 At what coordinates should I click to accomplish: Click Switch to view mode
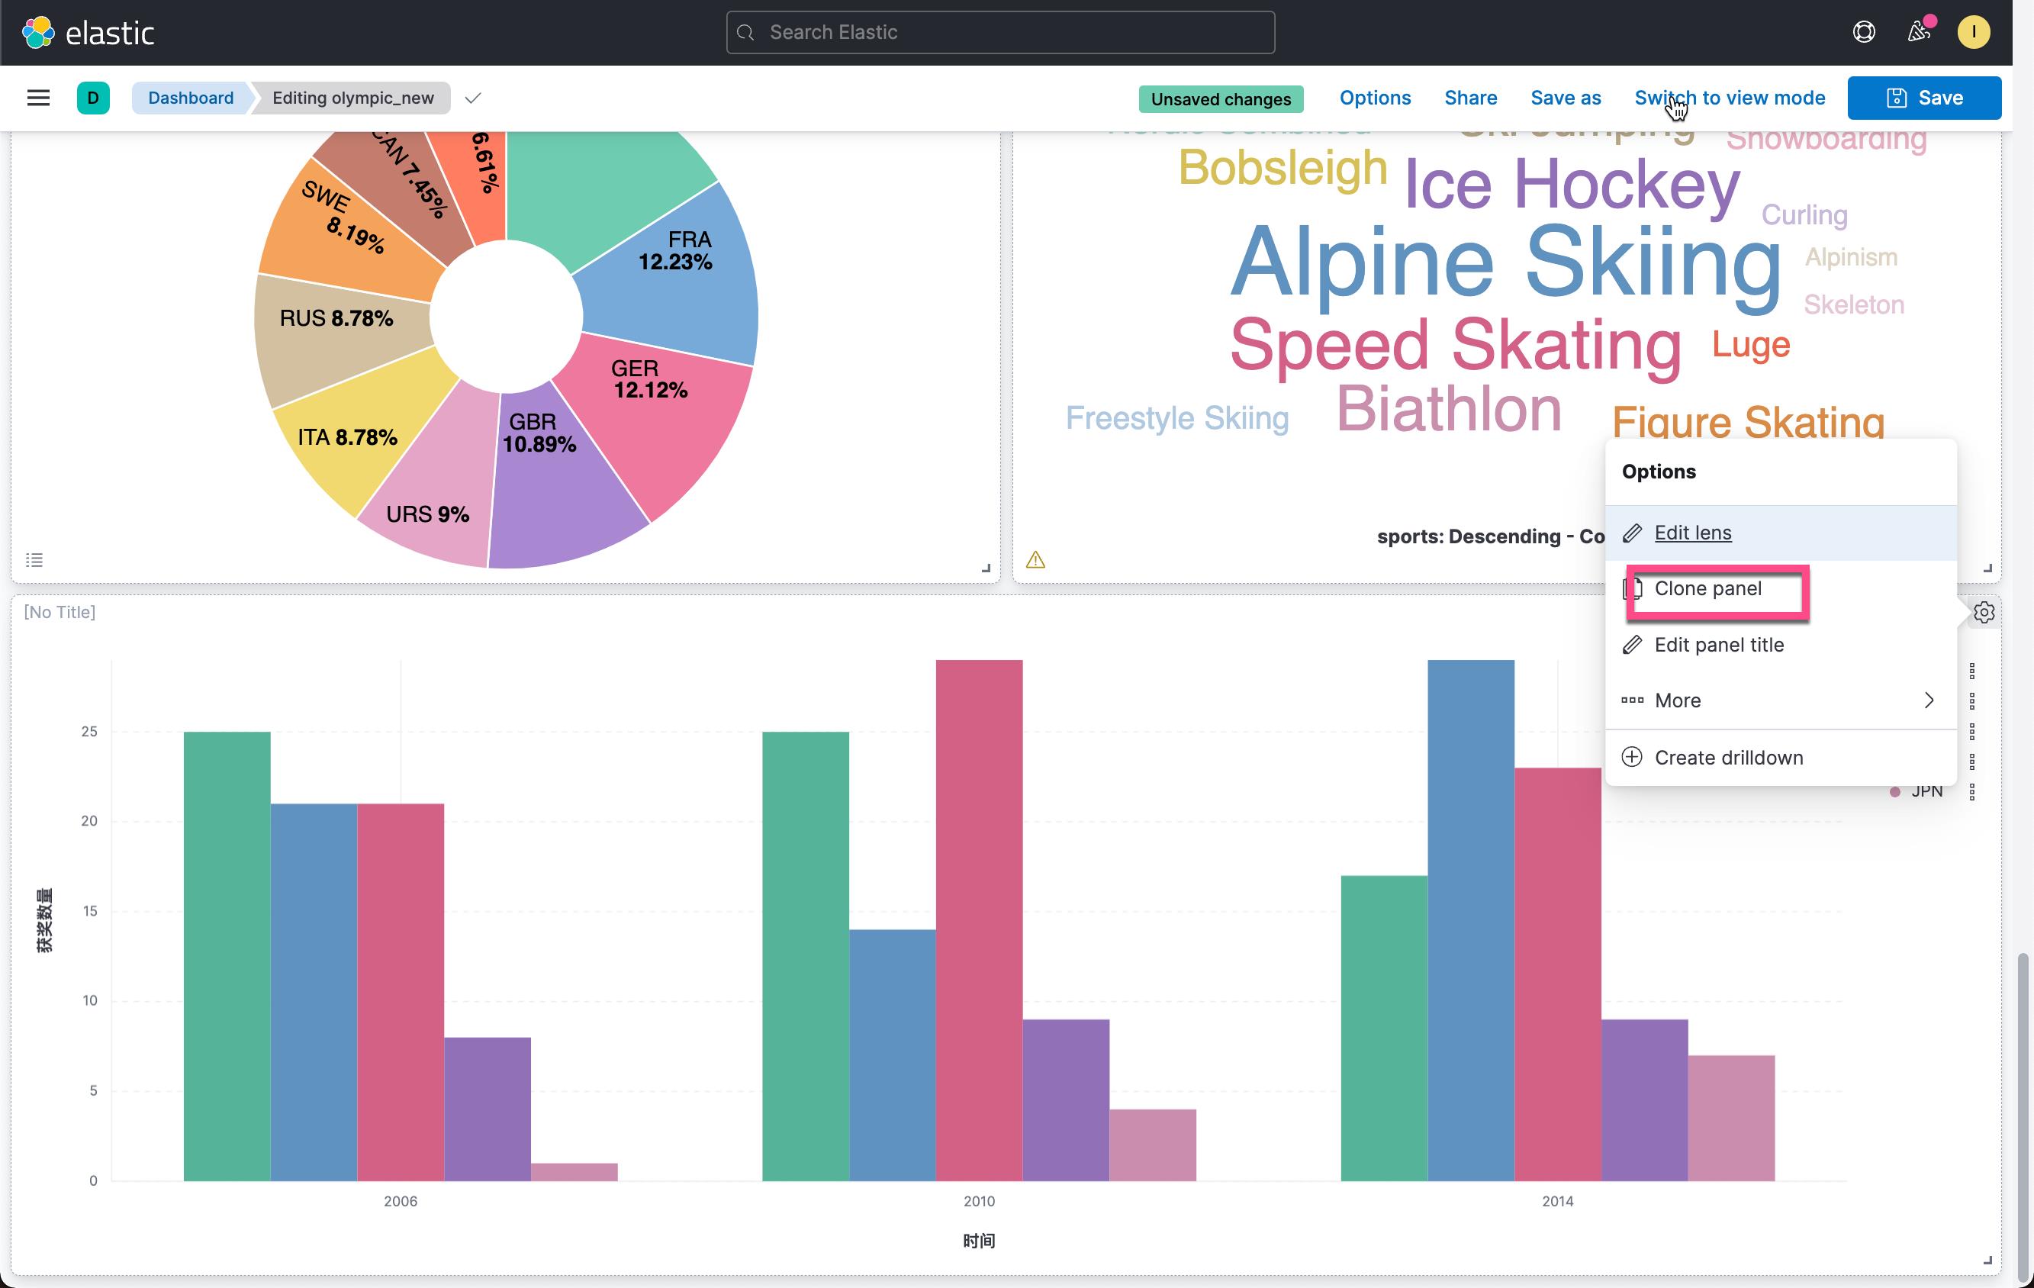pyautogui.click(x=1729, y=98)
